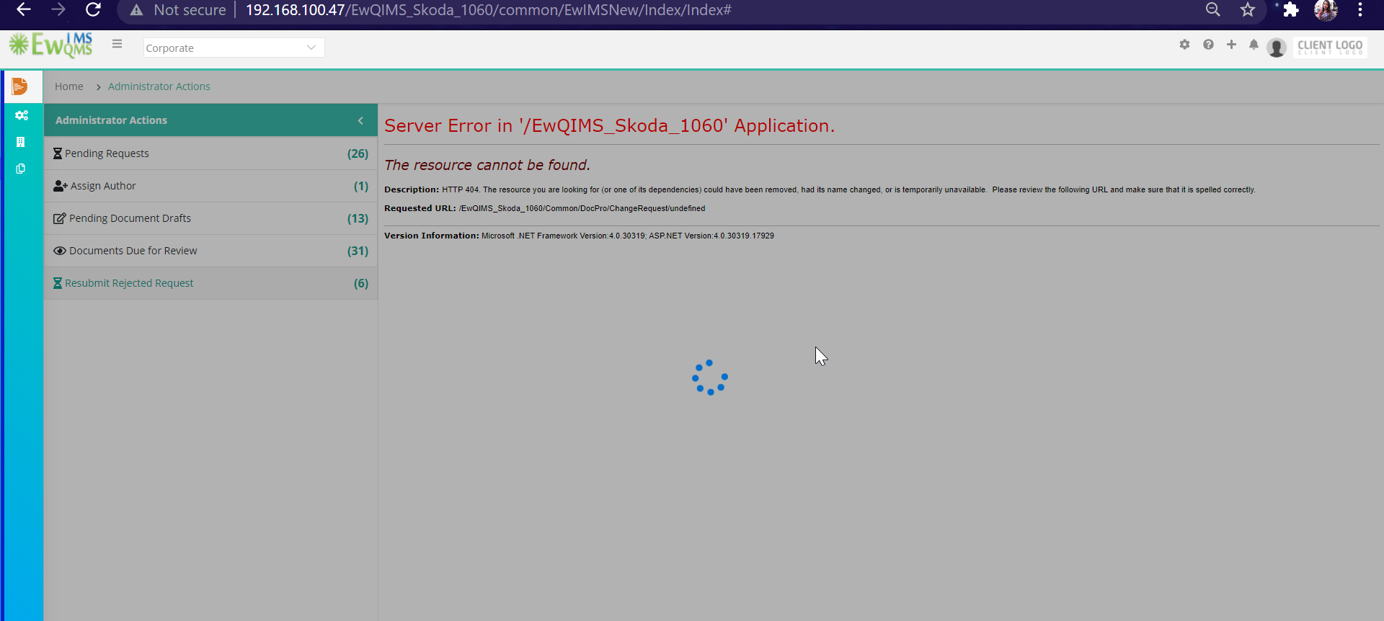Viewport: 1384px width, 621px height.
Task: Open Assign Author list item
Action: pyautogui.click(x=210, y=186)
